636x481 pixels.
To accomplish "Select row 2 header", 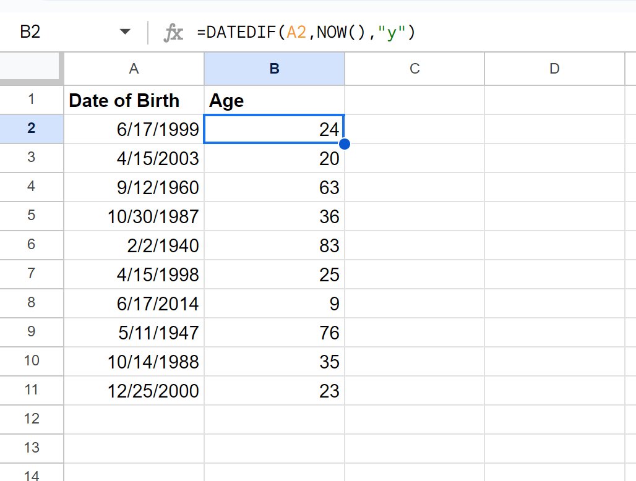I will (31, 129).
